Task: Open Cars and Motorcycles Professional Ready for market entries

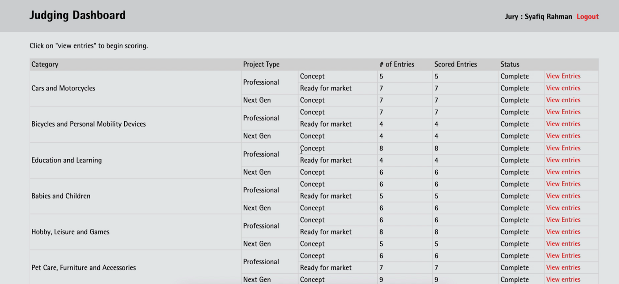Action: point(563,88)
